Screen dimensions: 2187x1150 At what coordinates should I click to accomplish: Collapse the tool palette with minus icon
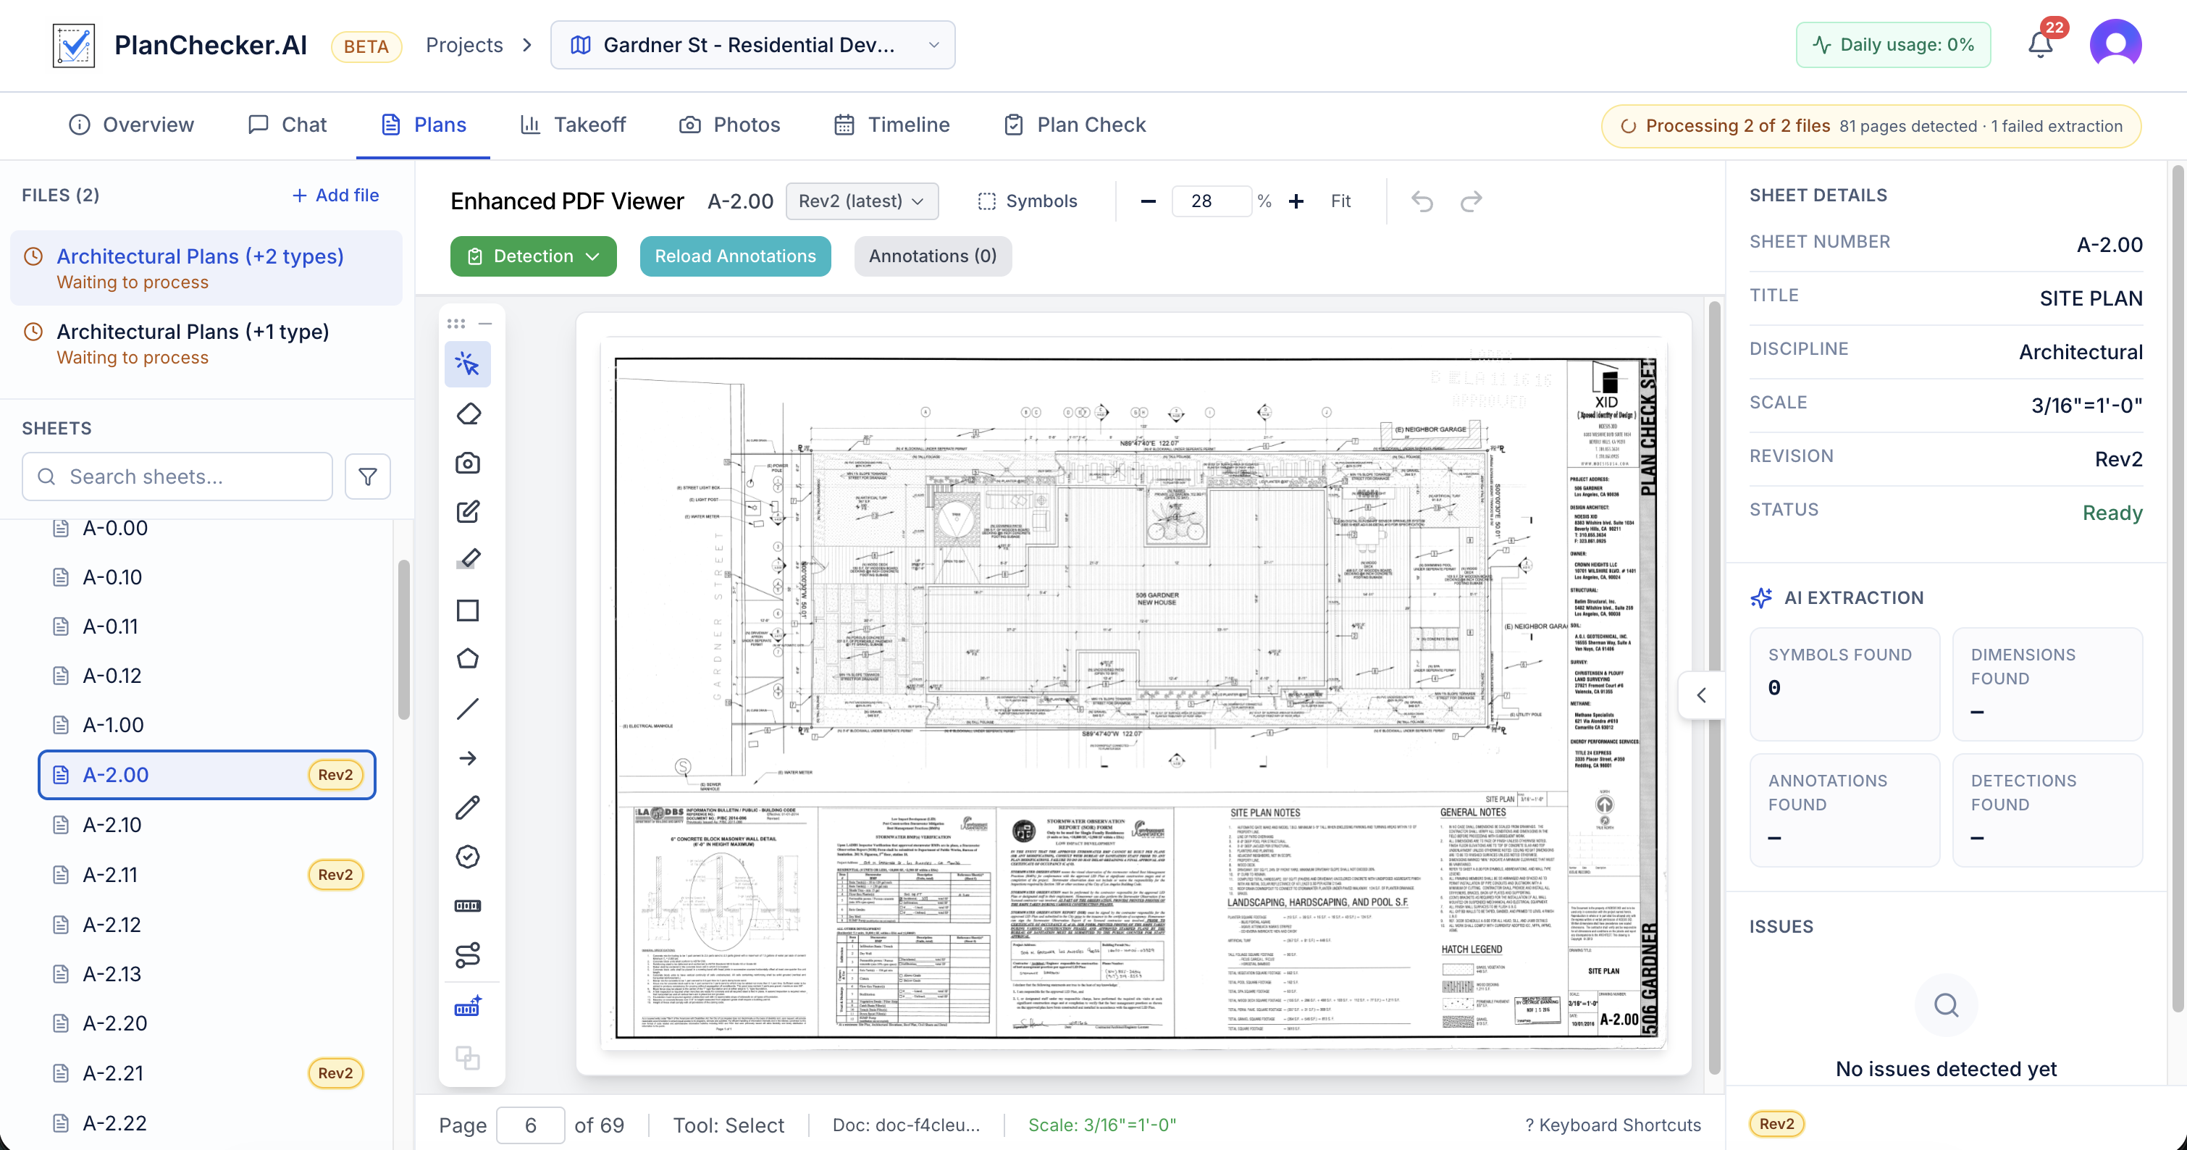coord(486,324)
